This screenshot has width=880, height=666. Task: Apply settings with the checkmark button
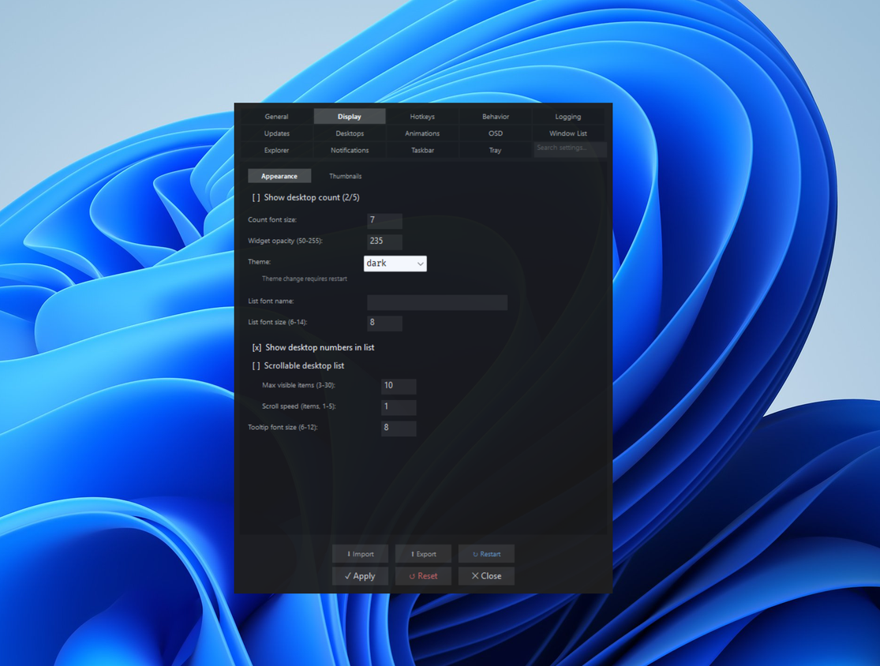coord(361,576)
